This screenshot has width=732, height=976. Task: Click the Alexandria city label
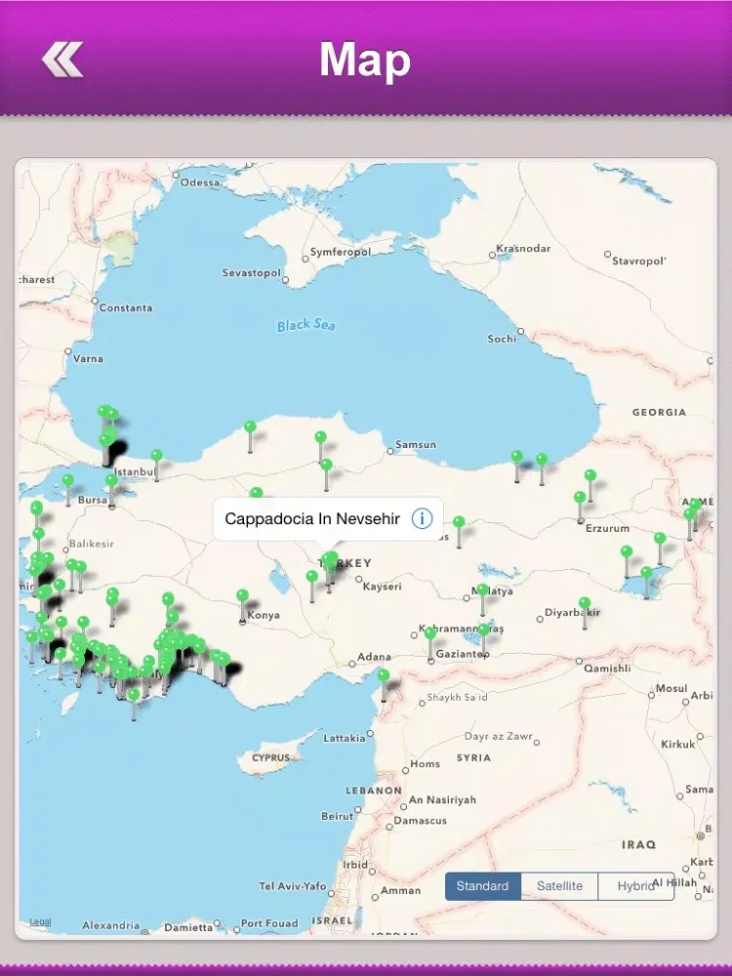point(111,925)
